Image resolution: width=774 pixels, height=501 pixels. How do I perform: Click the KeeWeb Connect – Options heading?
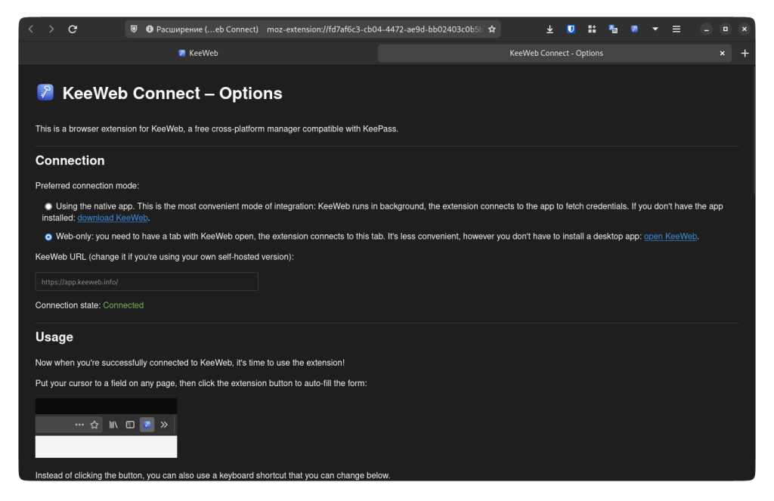click(x=172, y=93)
